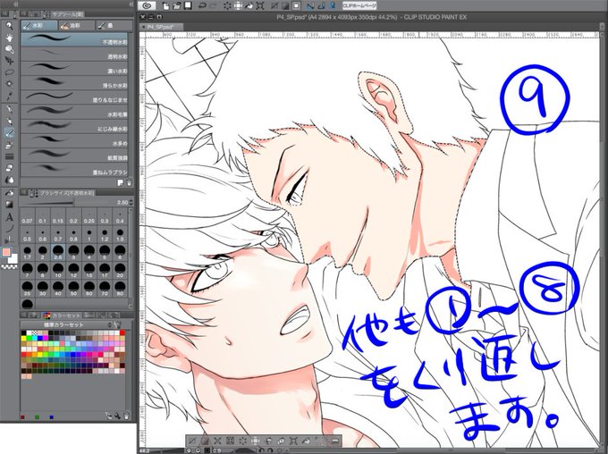608x454 pixels.
Task: Select the Auto select wand tool
Action: point(9,83)
